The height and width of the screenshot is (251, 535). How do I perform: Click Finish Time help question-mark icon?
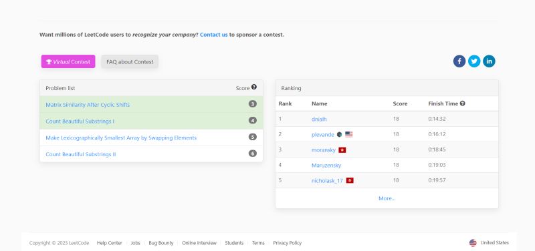coord(462,103)
